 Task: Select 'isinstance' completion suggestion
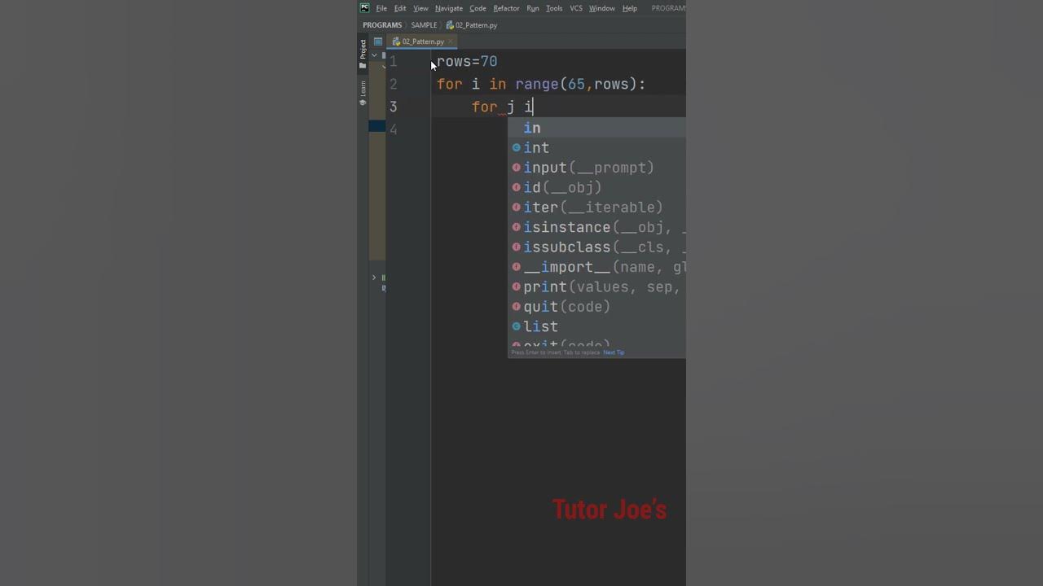(x=597, y=227)
